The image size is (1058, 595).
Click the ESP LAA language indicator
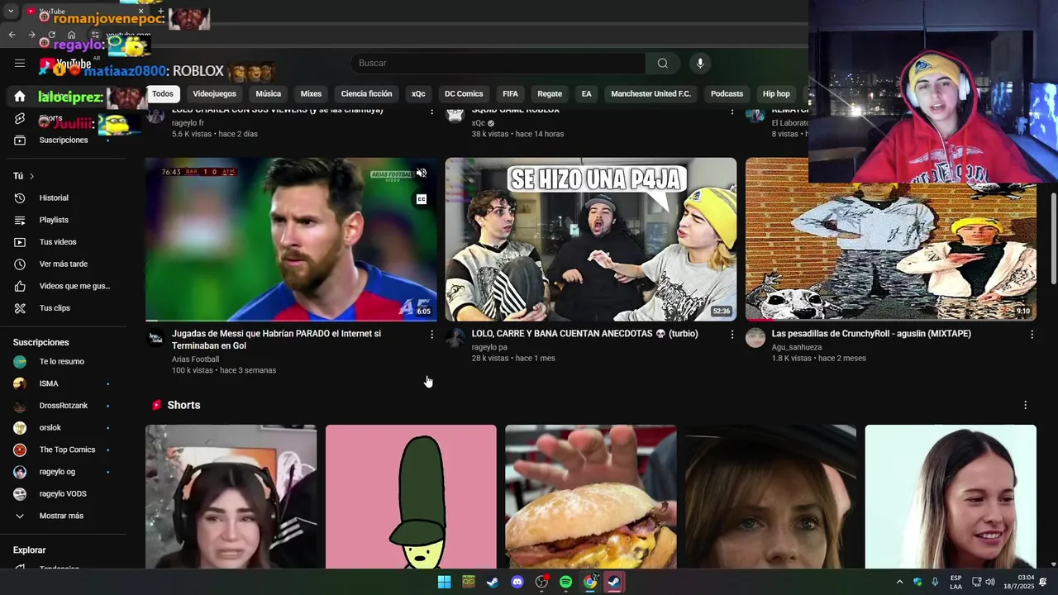(956, 582)
